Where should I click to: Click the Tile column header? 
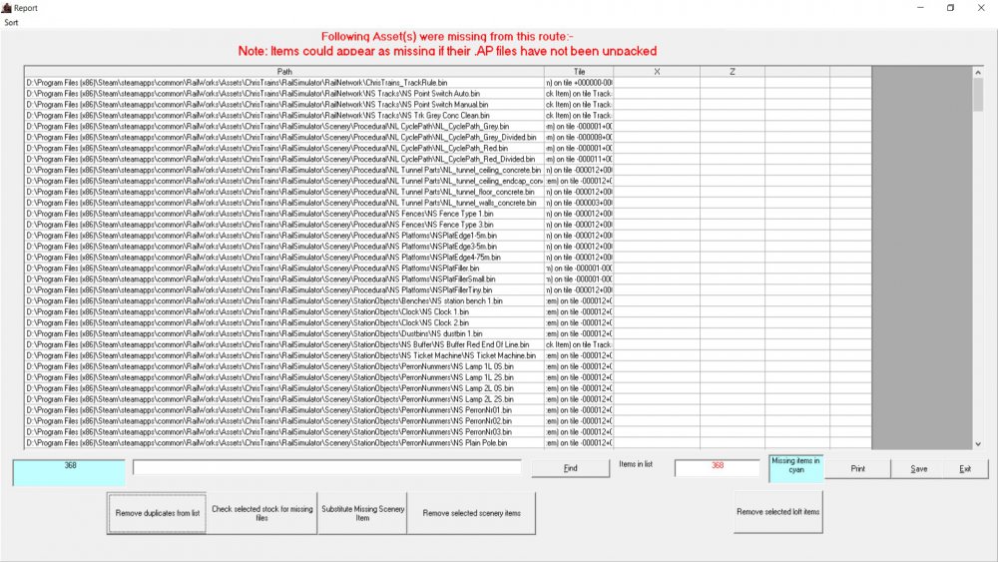coord(579,72)
